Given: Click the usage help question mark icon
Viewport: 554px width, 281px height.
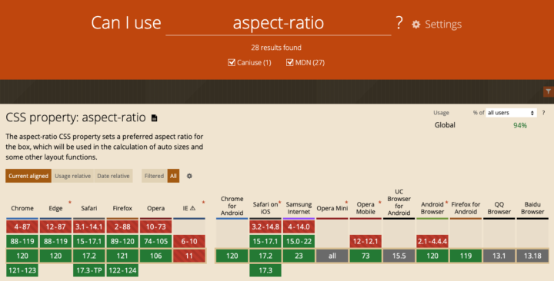Looking at the screenshot, I should click(x=543, y=113).
